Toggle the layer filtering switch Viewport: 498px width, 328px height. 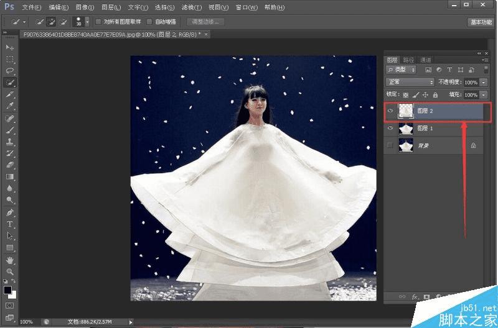486,70
